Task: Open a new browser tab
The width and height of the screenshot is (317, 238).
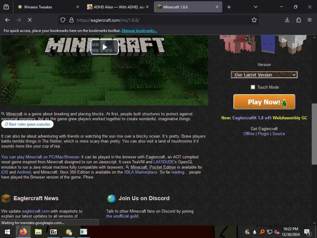Action: coord(229,7)
